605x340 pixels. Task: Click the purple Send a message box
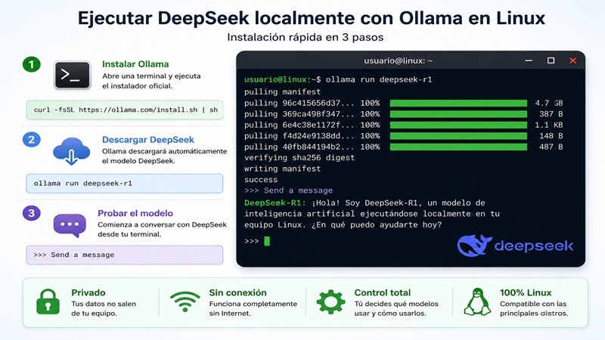[x=125, y=255]
